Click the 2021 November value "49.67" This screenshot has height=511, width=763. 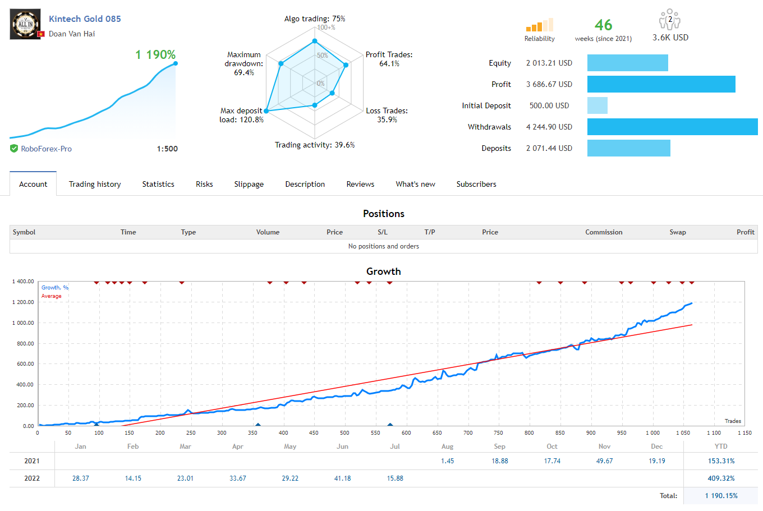coord(604,461)
